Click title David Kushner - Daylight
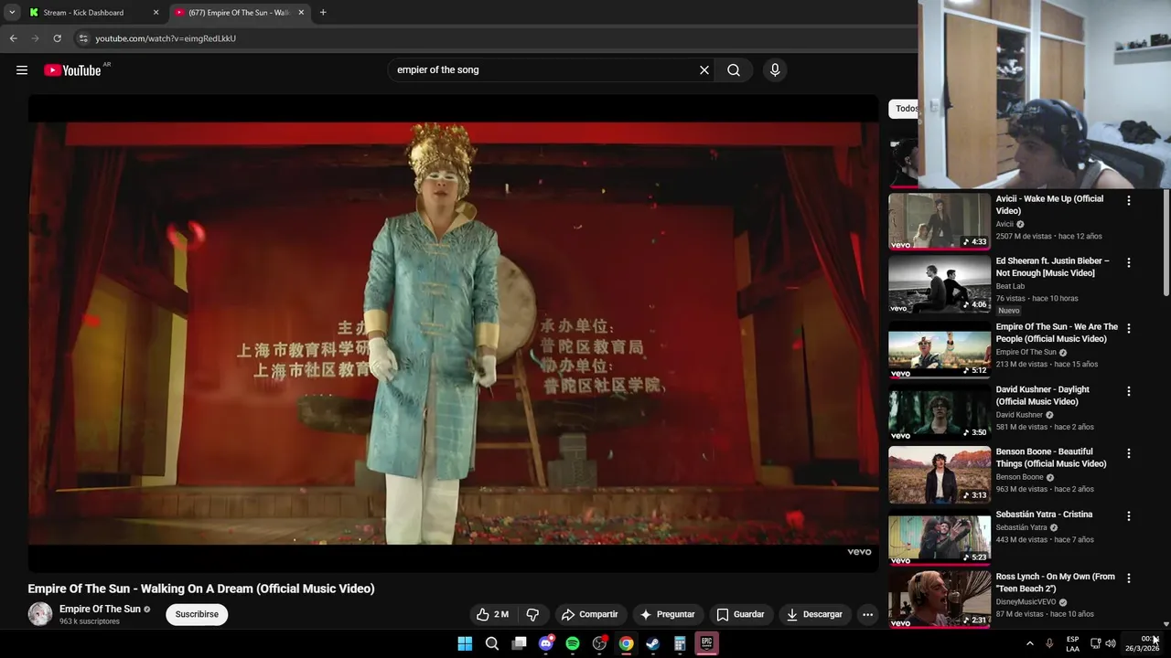The height and width of the screenshot is (658, 1171). (x=1042, y=396)
